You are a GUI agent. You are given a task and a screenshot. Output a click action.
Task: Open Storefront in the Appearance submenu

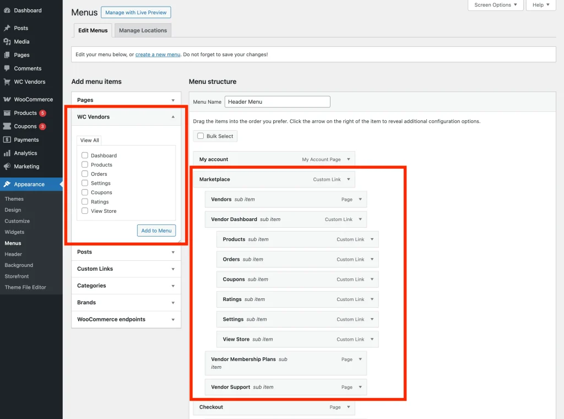click(x=17, y=276)
